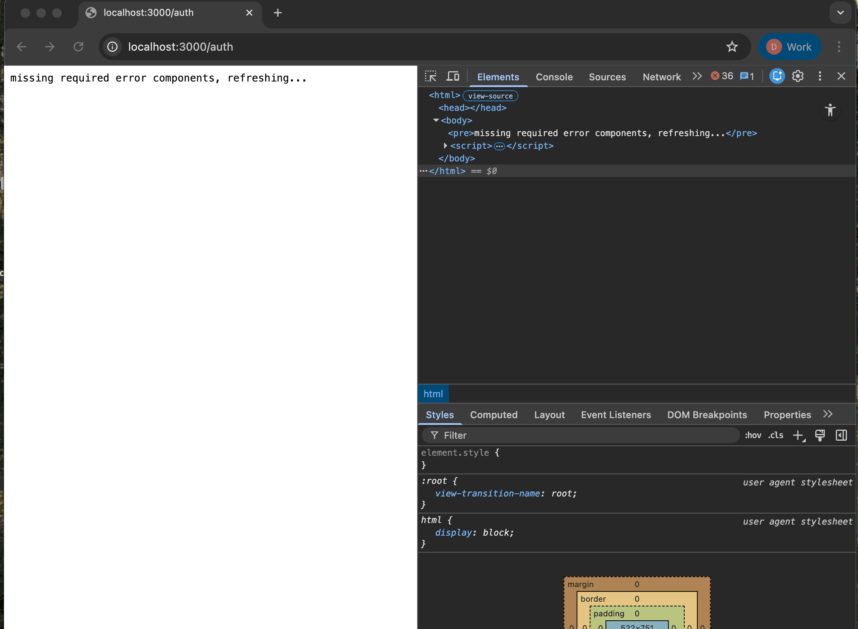Screen dimensions: 858x629
Task: Click the opening html tag
Action: click(x=444, y=95)
